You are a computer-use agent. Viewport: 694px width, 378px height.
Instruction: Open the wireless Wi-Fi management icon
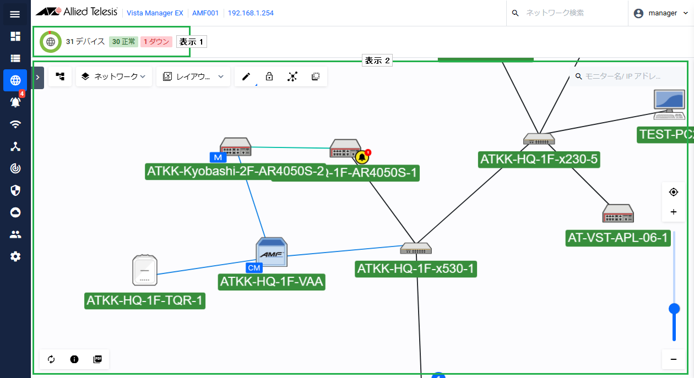click(15, 124)
